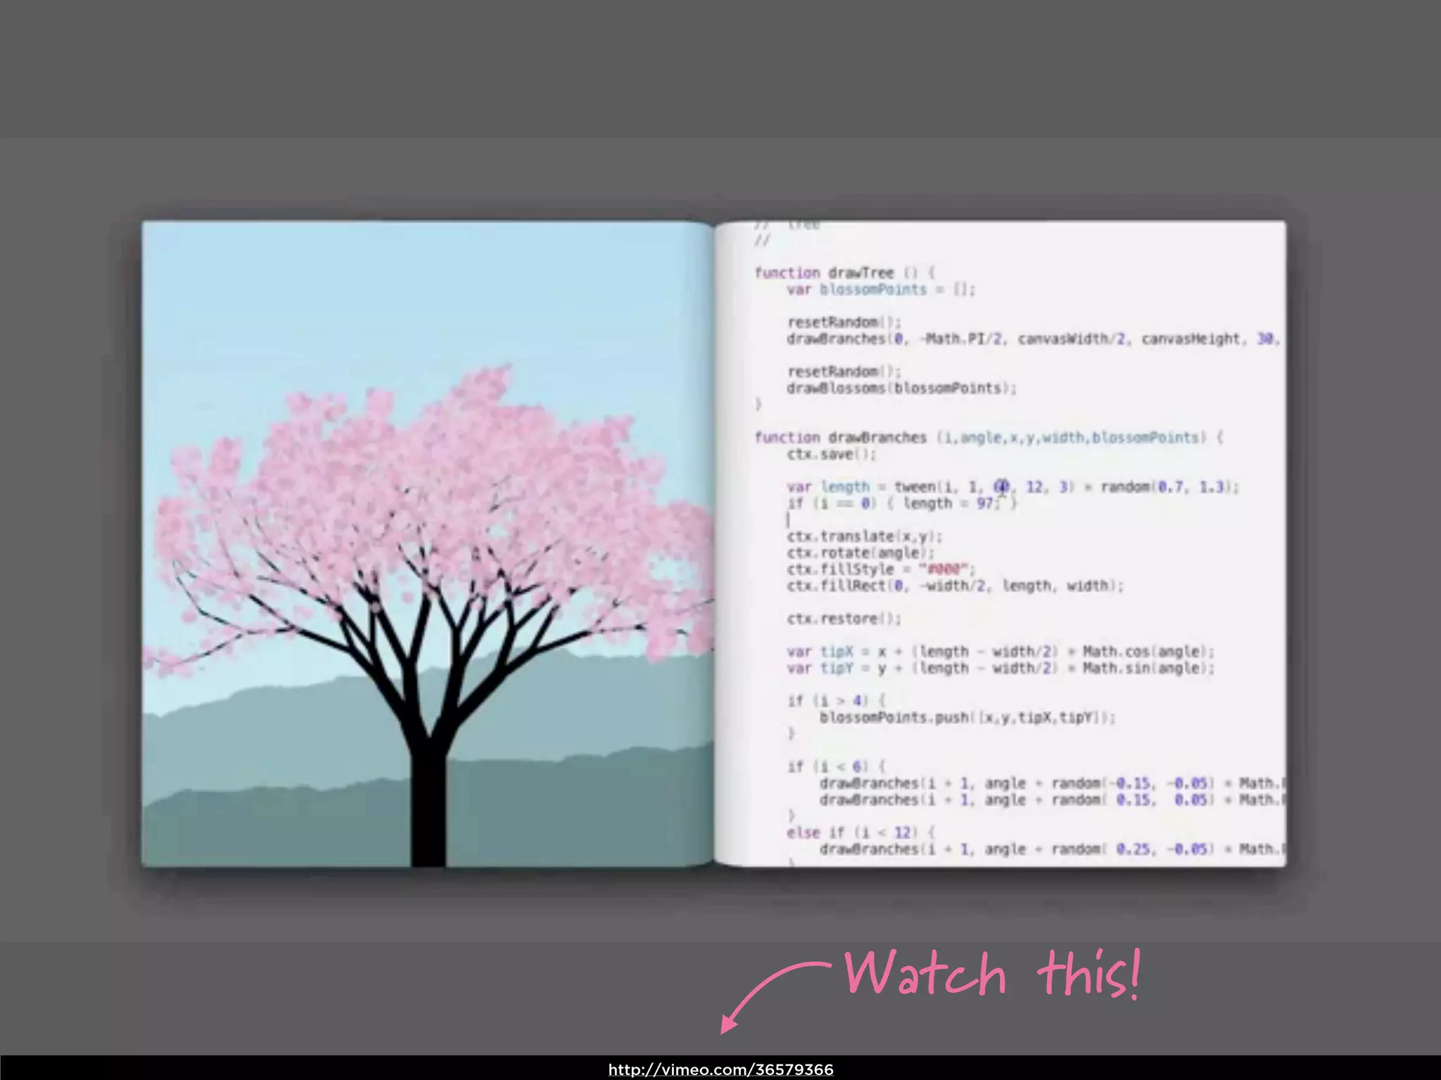Screen dimensions: 1441x1080
Task: Click the 'var tipY' line
Action: (1001, 668)
